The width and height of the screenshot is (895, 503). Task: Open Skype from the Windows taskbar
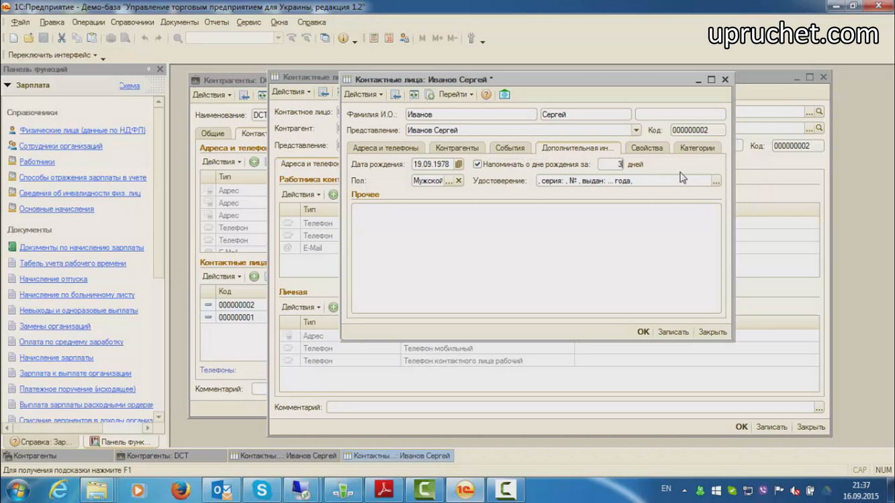click(x=261, y=490)
